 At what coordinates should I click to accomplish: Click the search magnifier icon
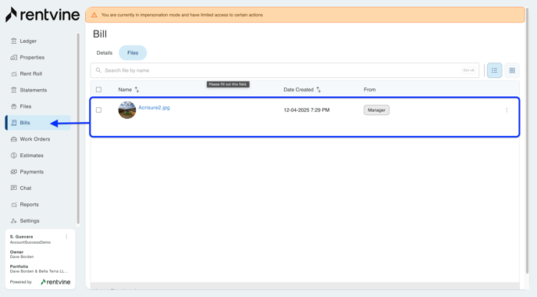point(98,70)
